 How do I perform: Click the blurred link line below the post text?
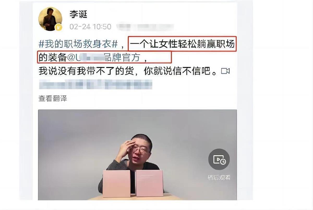95,84
